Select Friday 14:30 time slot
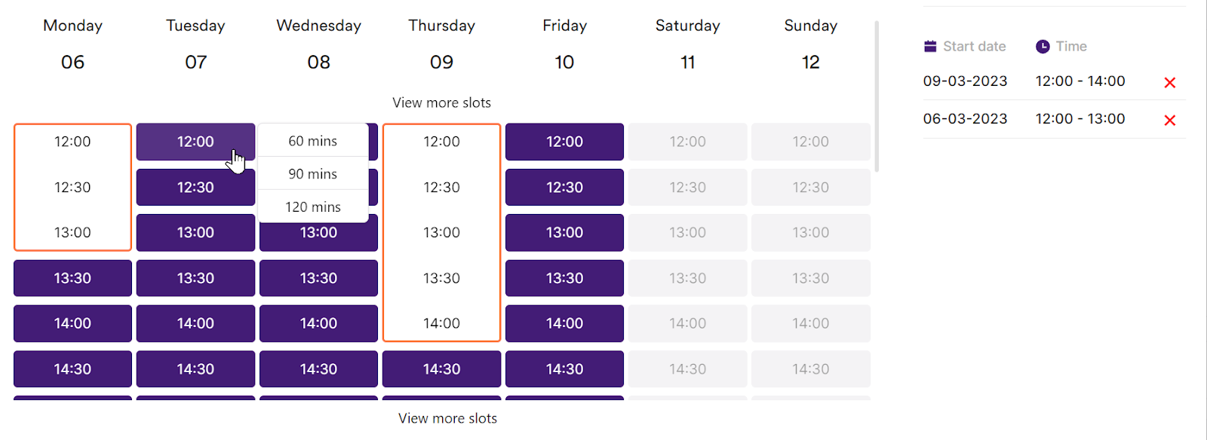This screenshot has height=440, width=1207. (x=564, y=369)
